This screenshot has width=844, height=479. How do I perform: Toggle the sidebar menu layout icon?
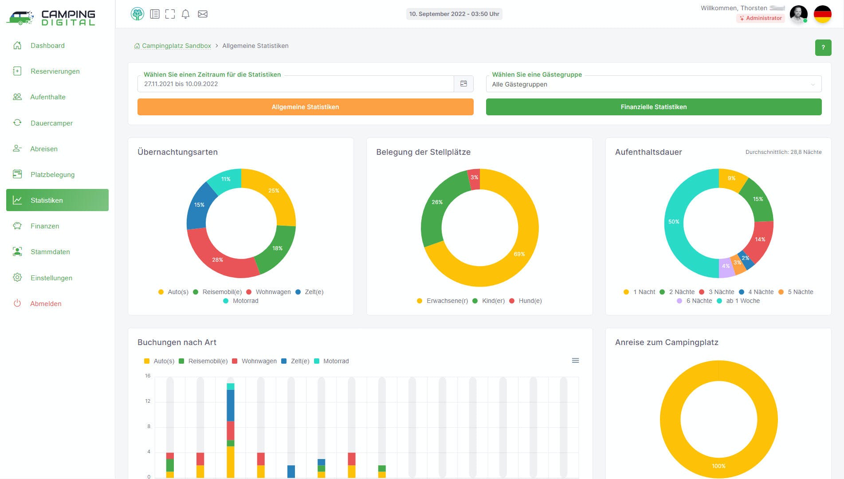click(x=155, y=14)
